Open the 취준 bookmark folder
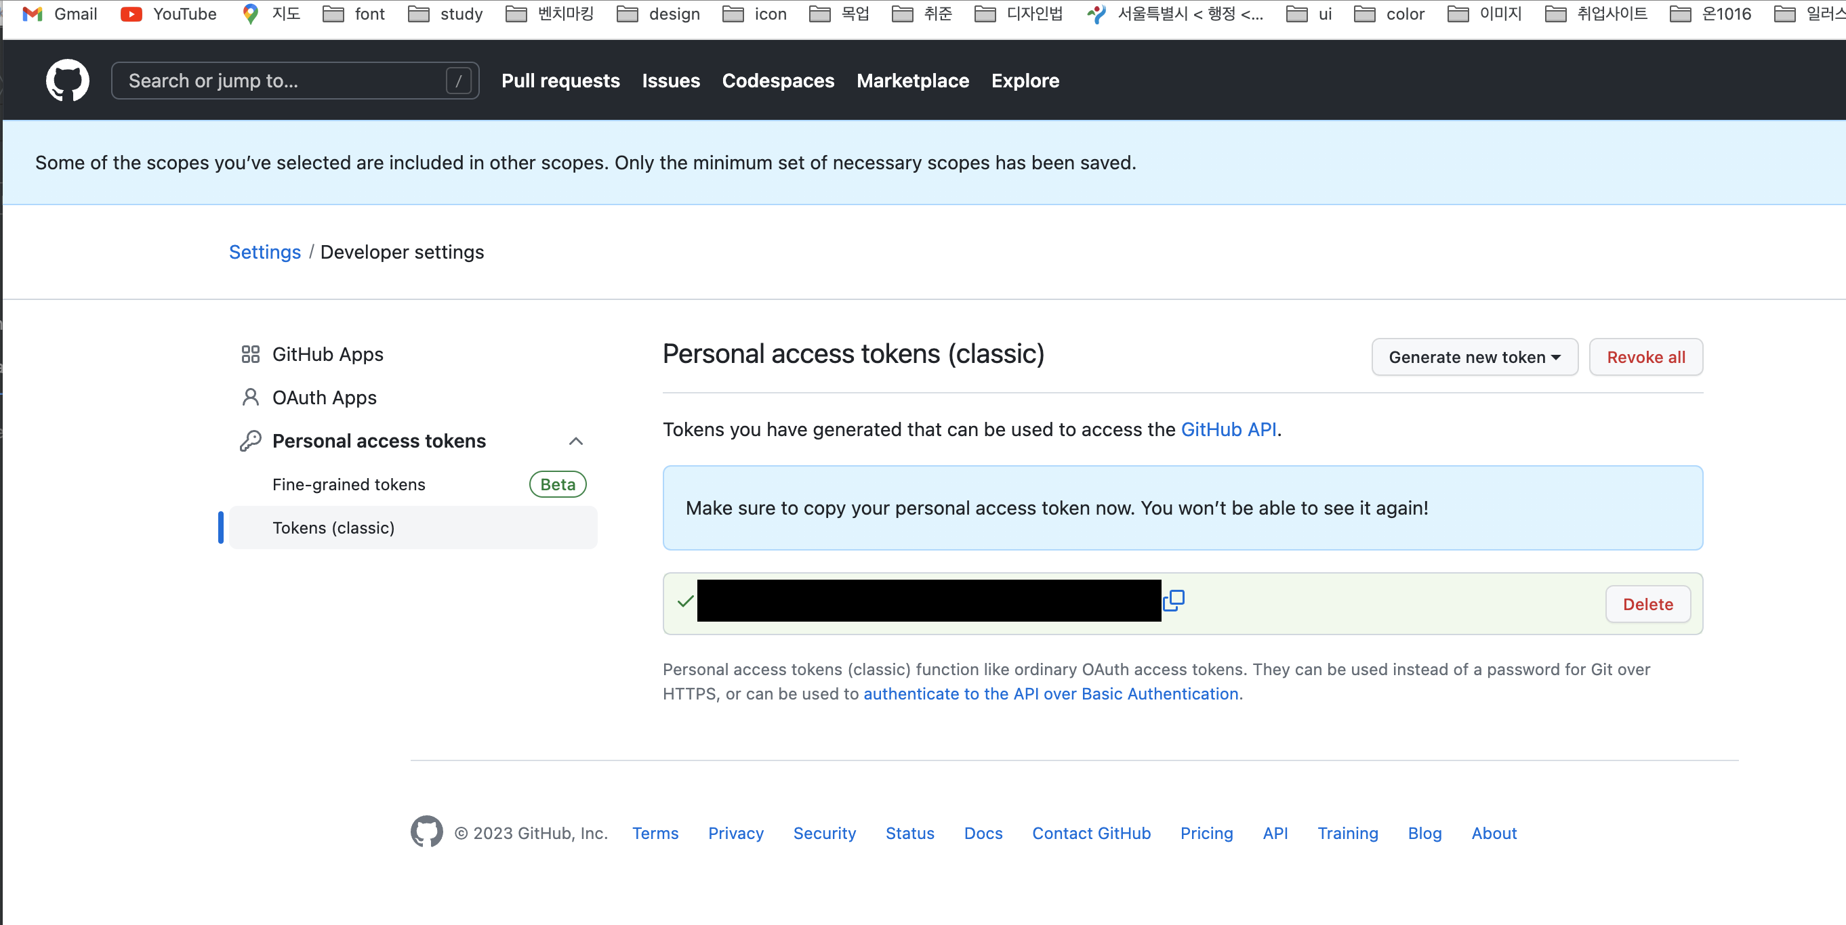 pyautogui.click(x=922, y=14)
